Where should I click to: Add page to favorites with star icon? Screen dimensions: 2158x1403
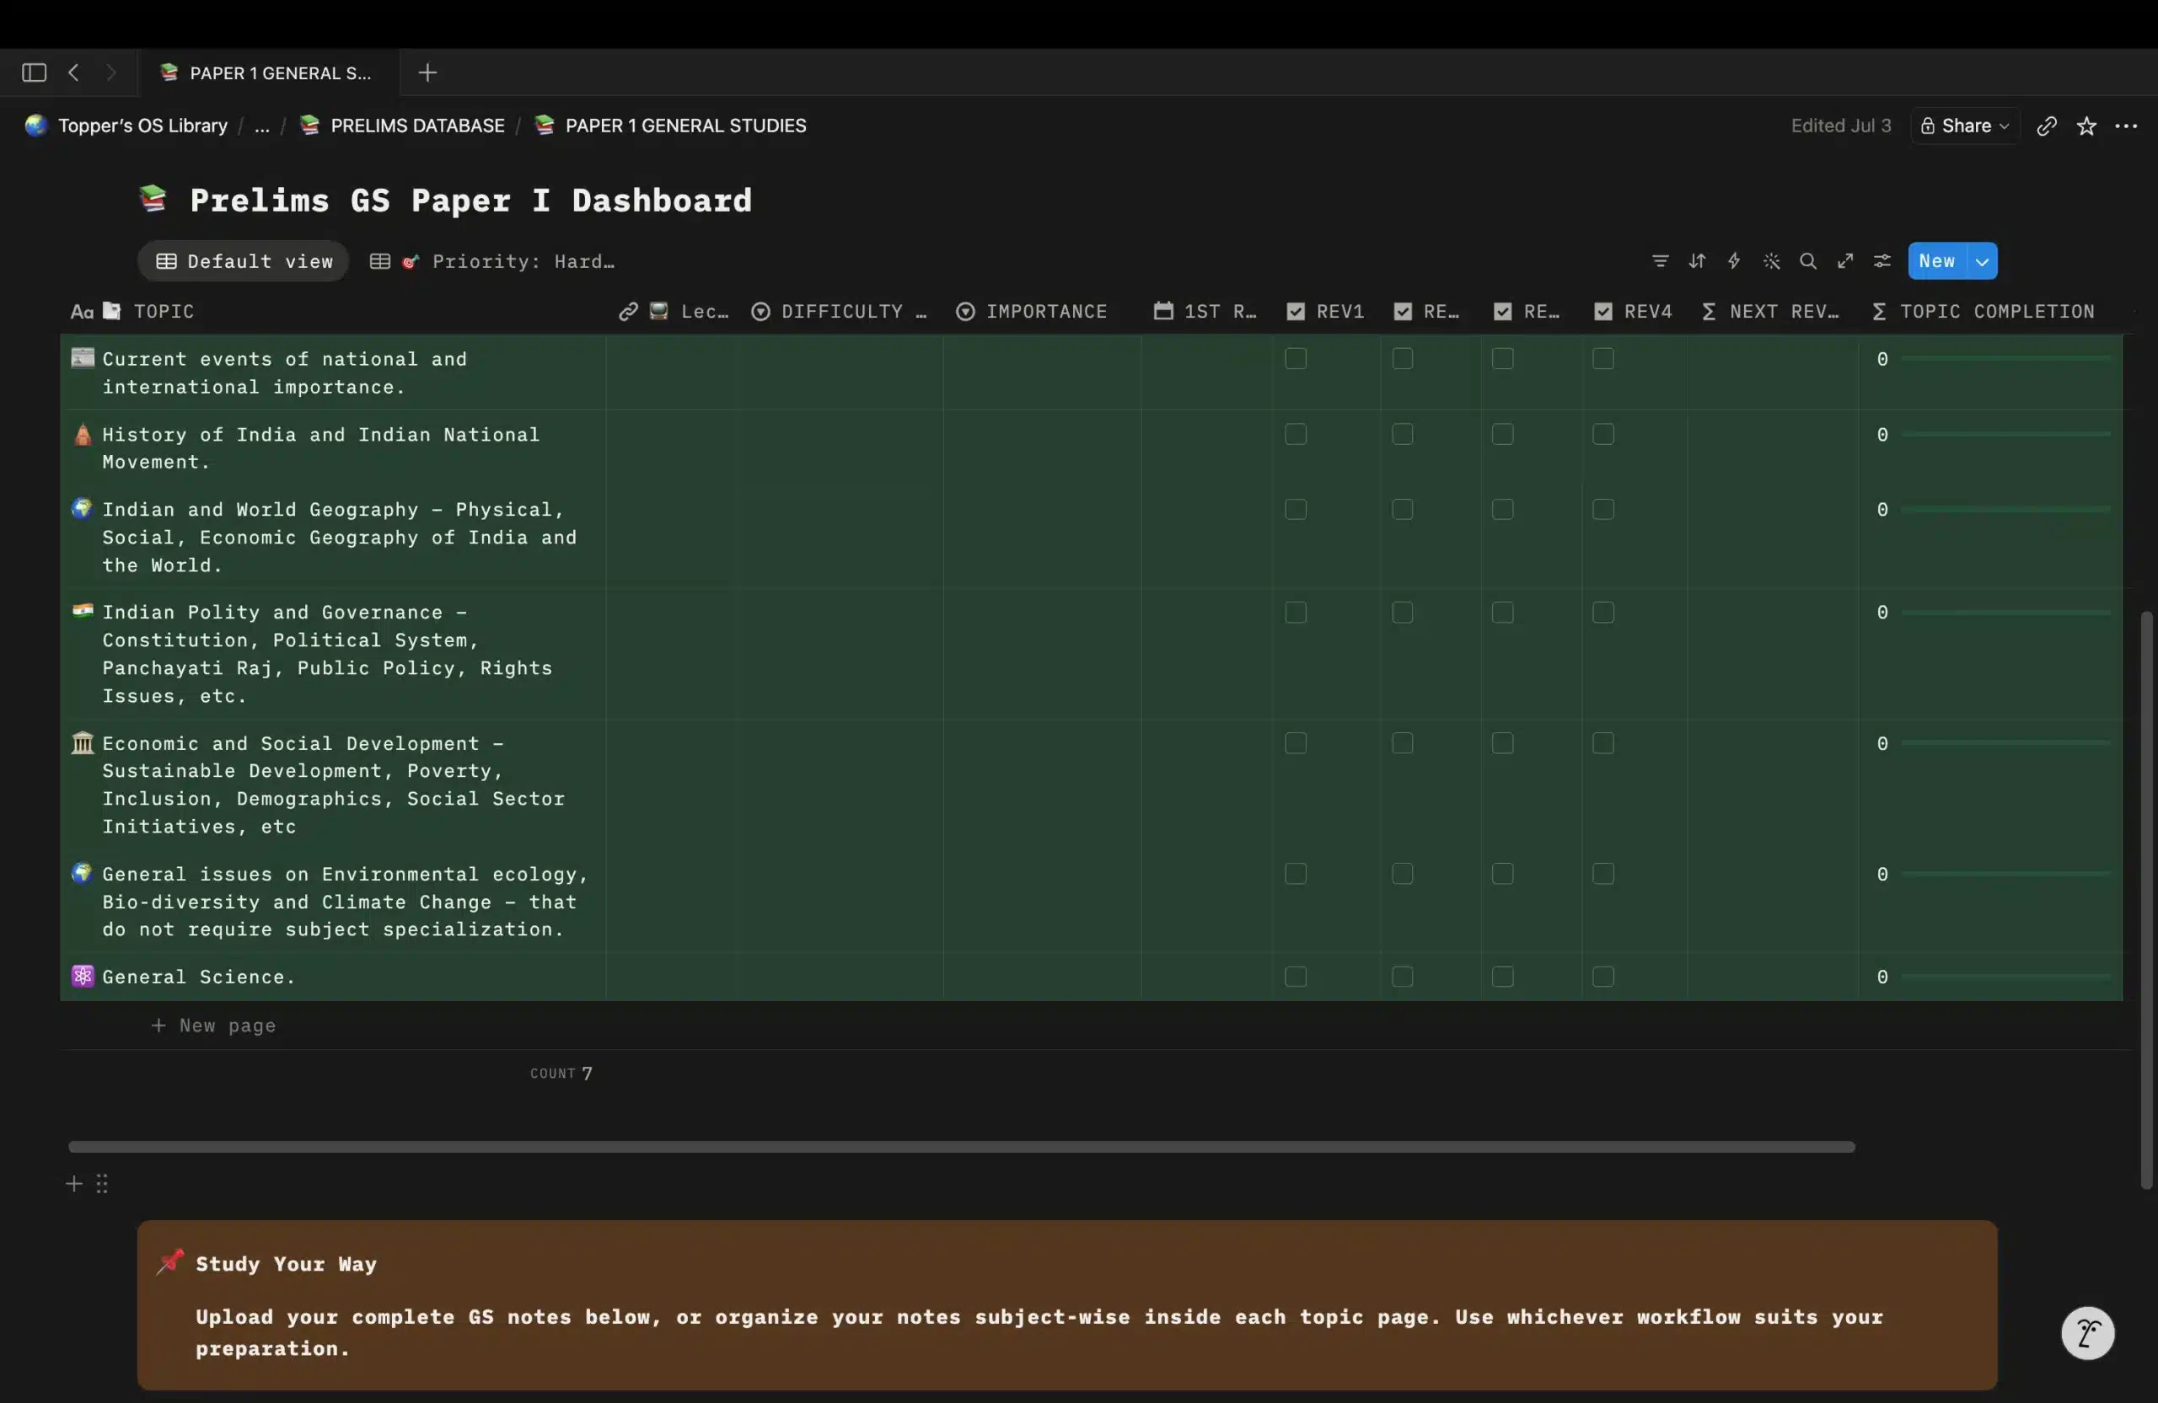pyautogui.click(x=2086, y=126)
